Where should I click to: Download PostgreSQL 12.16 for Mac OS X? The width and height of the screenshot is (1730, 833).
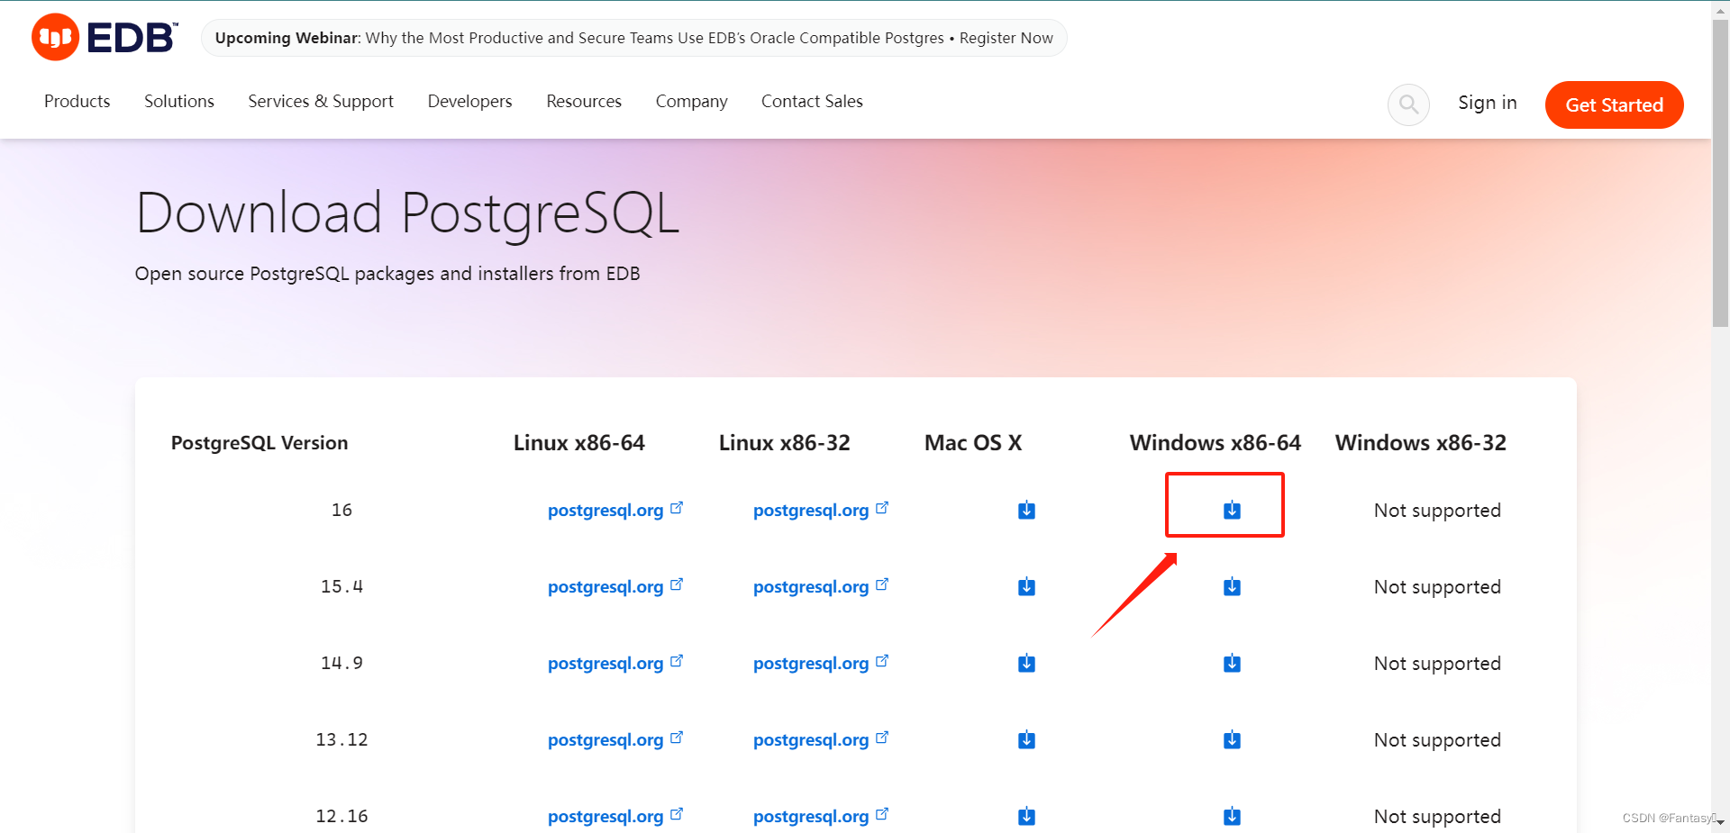tap(1026, 817)
